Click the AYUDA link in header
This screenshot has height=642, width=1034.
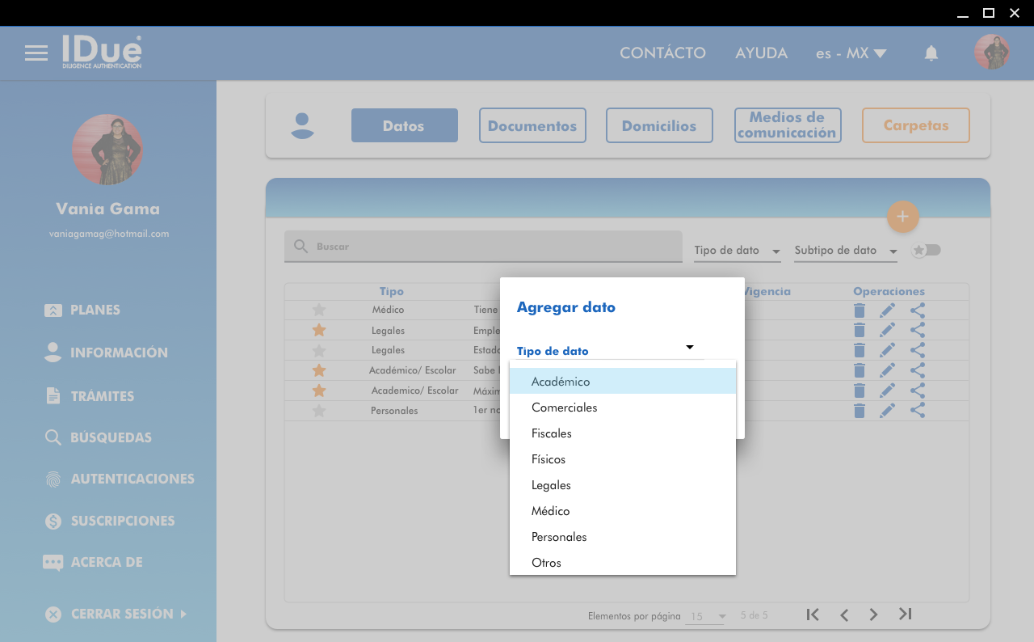[x=761, y=53]
